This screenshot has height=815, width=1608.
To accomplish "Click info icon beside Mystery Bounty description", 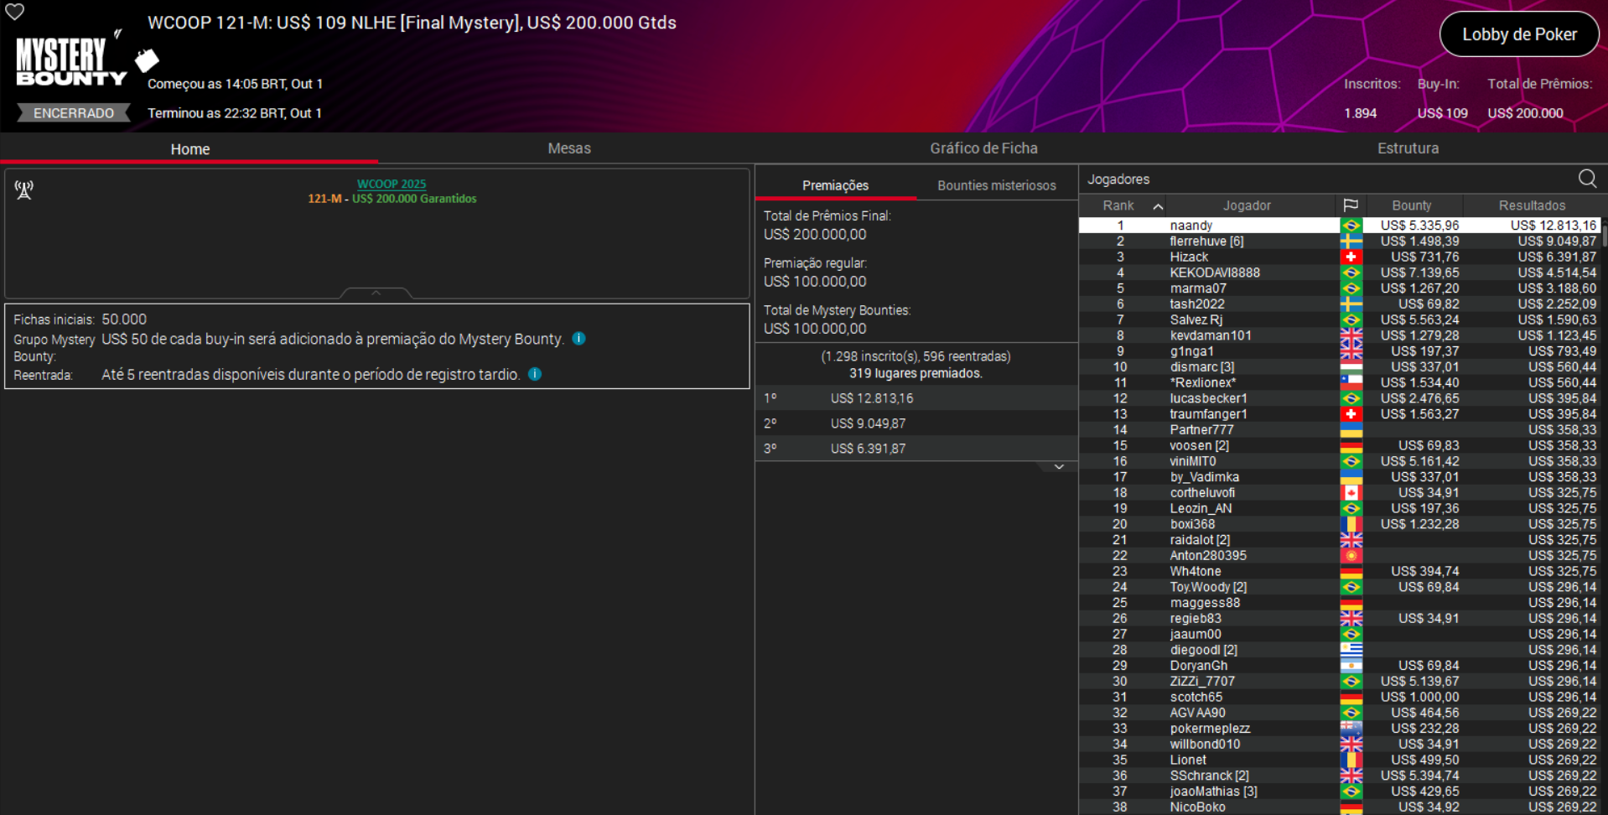I will [578, 339].
